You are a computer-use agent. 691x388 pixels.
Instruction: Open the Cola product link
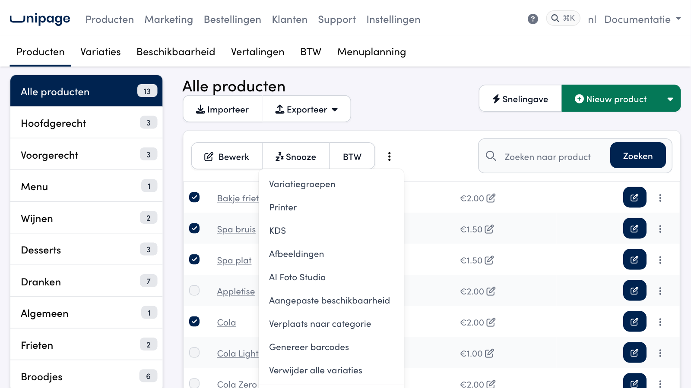pyautogui.click(x=226, y=322)
